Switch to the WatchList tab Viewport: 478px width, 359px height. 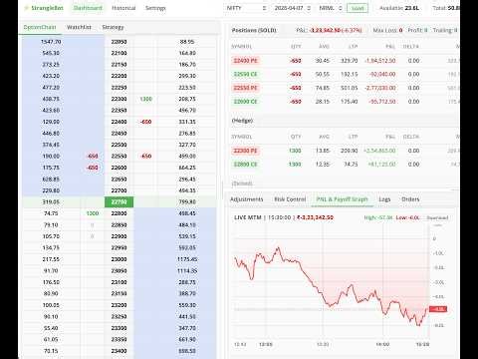coord(79,27)
